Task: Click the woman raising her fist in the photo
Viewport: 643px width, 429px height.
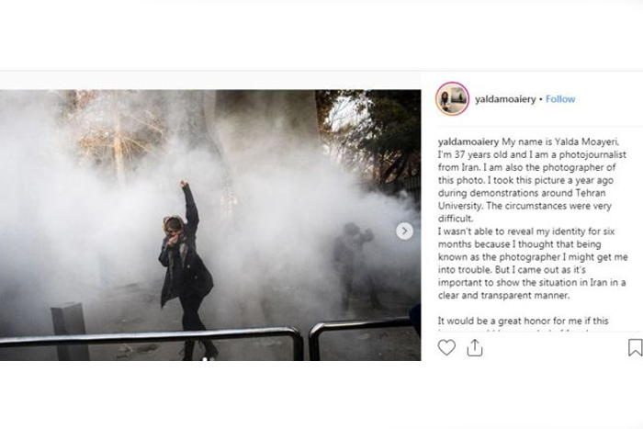Action: (x=186, y=266)
